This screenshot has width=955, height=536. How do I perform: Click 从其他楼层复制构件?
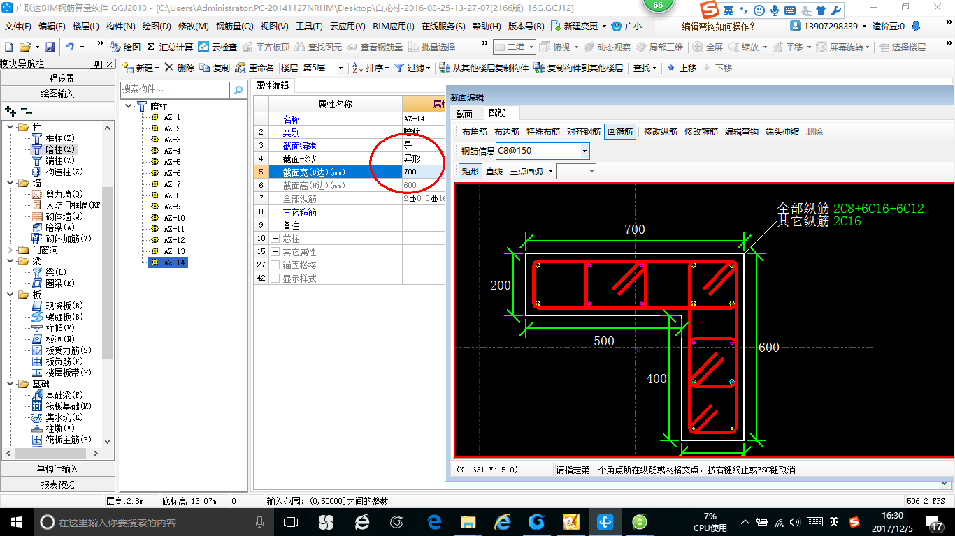[x=484, y=68]
